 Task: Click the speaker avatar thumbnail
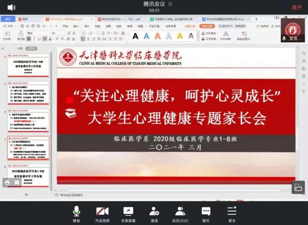coord(293,30)
